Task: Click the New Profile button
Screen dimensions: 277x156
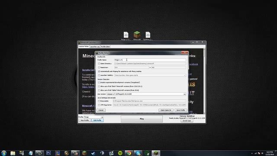Action: pos(85,120)
